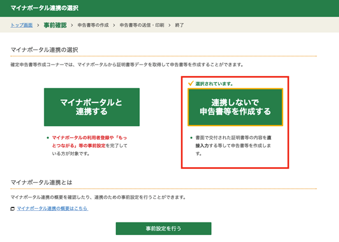Click the orange checkmark icon beside 選択されています
This screenshot has height=242, width=339.
191,84
